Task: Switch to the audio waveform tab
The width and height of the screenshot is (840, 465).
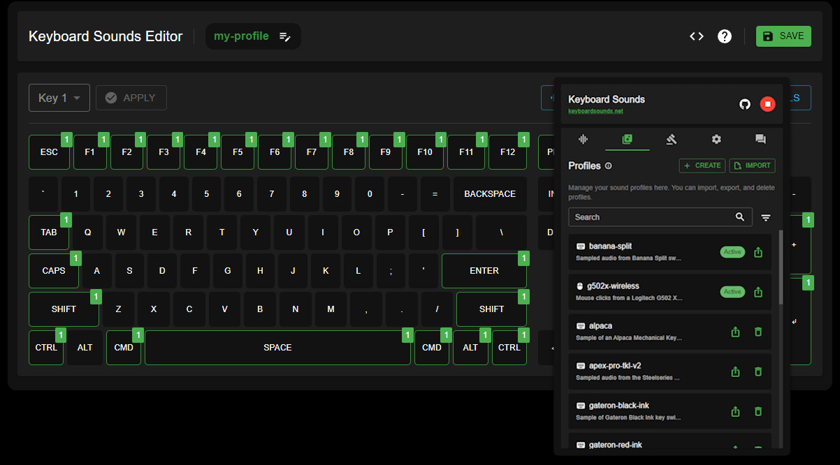Action: point(584,139)
